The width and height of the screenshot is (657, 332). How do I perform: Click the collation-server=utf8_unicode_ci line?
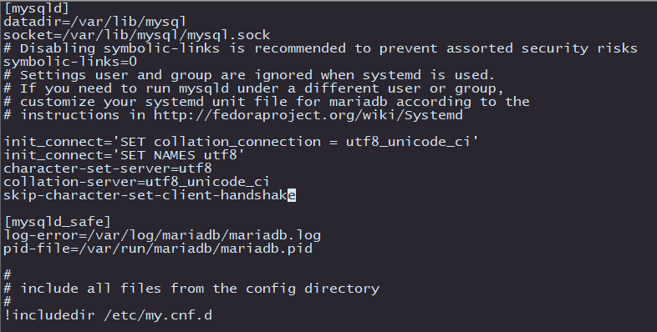136,182
